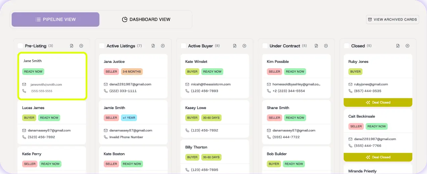427x174 pixels.
Task: Tick the Active Buyer column checkbox
Action: point(183,46)
